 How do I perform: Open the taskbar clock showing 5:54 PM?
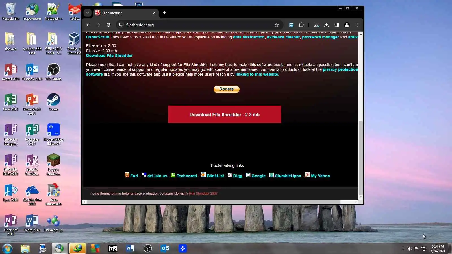[x=438, y=249]
